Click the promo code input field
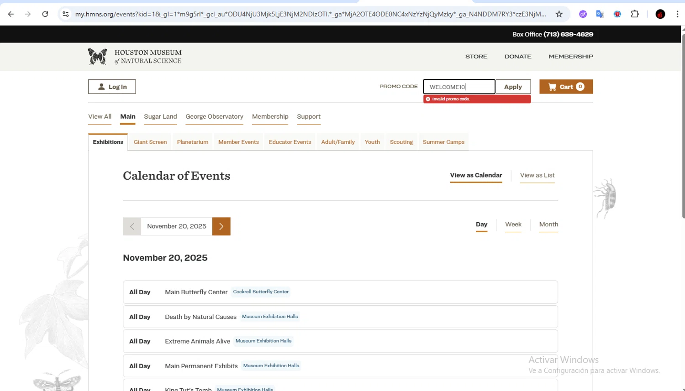The image size is (685, 391). tap(459, 87)
